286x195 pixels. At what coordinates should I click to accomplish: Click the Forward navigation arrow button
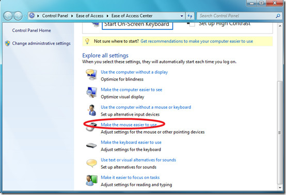18,16
